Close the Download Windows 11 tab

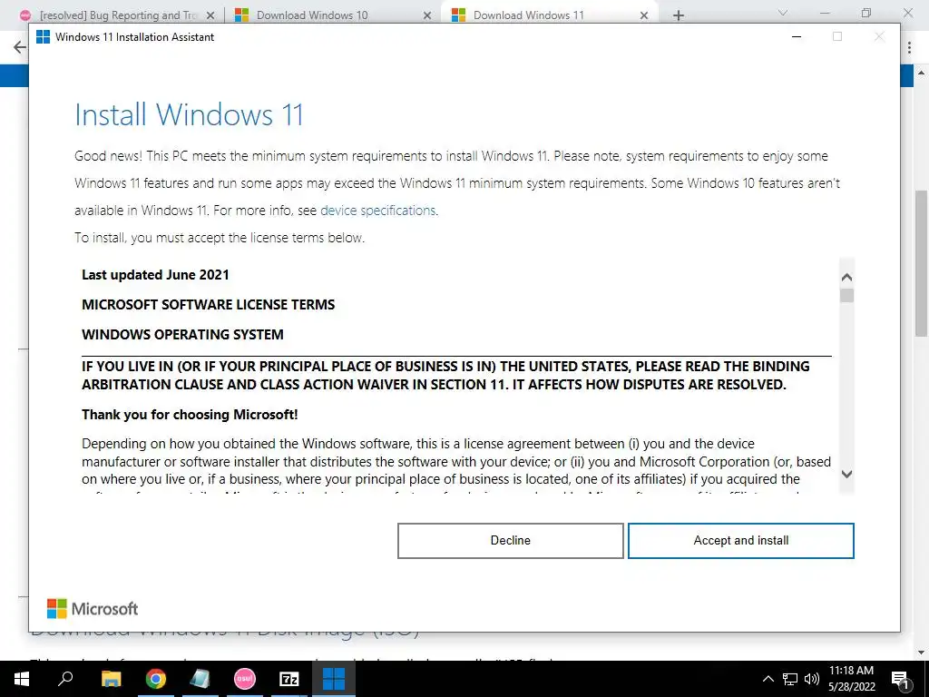click(644, 15)
